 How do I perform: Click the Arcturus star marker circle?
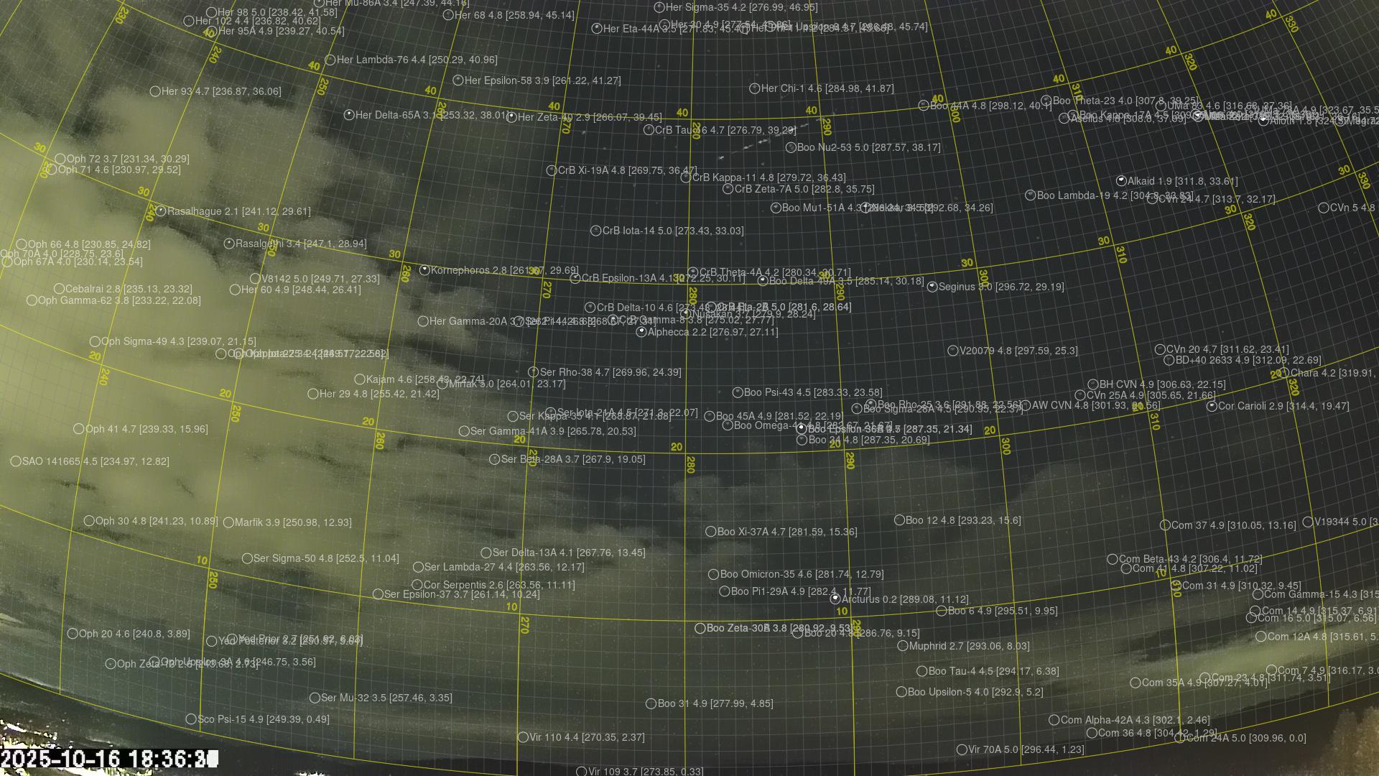click(835, 599)
